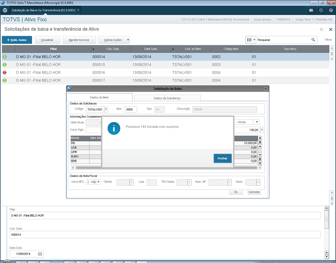Open lookup icon beside TES Saida field
Image resolution: width=336 pixels, height=263 pixels.
pos(189,182)
